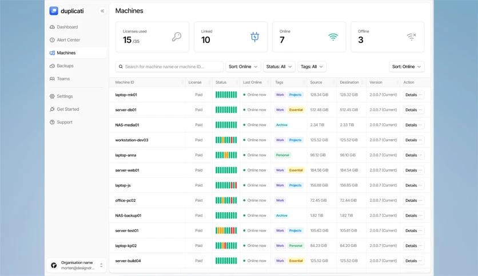Open the Status: All filter dropdown
This screenshot has width=478, height=276.
tap(280, 67)
